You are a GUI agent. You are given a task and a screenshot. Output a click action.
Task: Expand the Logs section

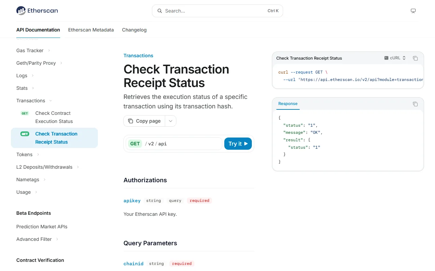[x=25, y=76]
